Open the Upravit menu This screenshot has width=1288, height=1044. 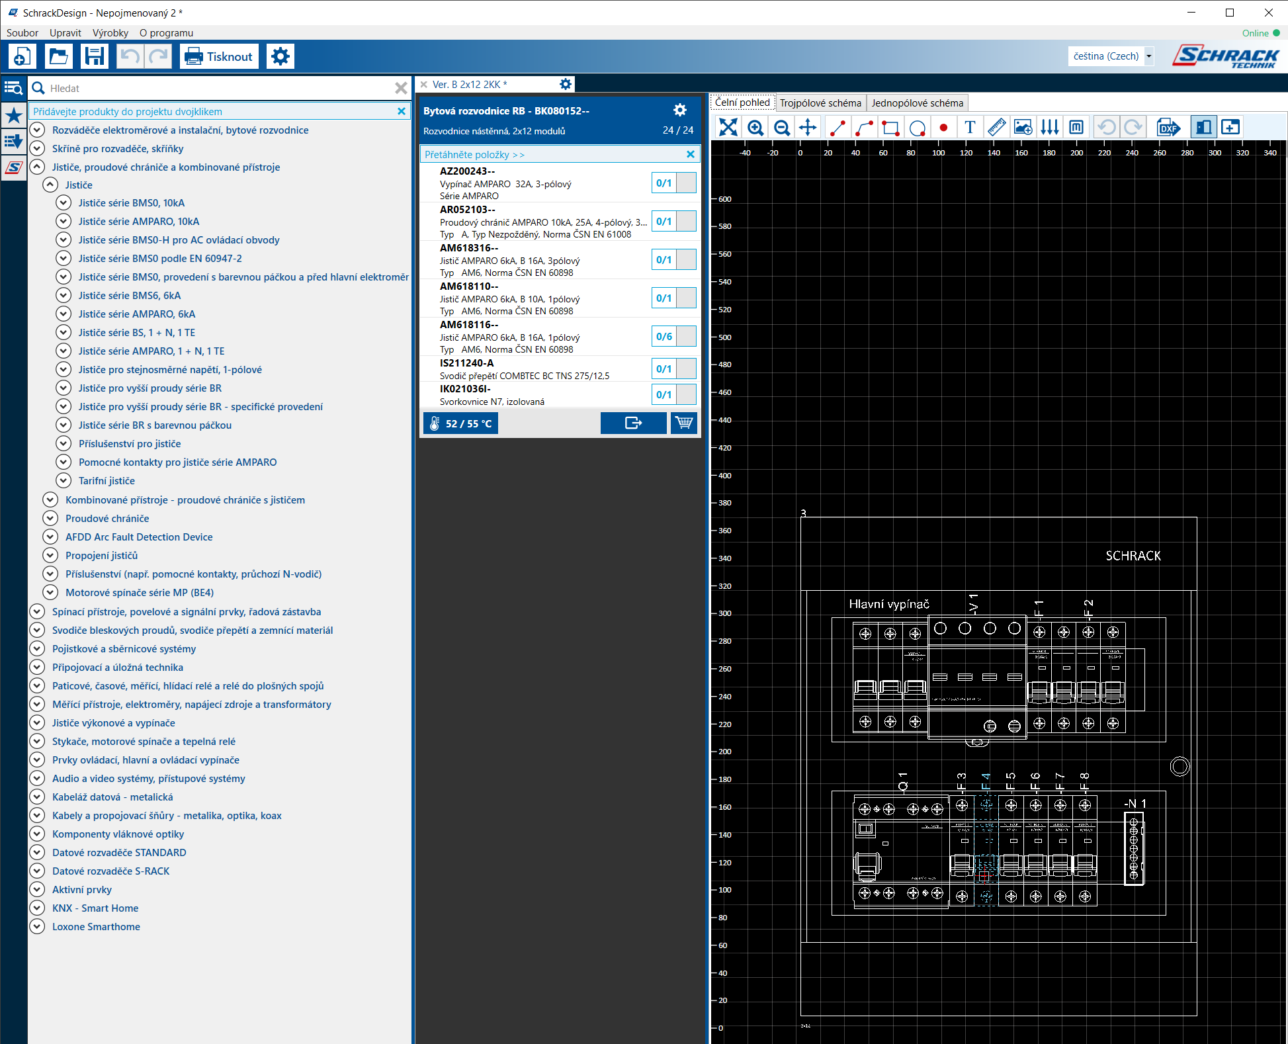pyautogui.click(x=65, y=32)
